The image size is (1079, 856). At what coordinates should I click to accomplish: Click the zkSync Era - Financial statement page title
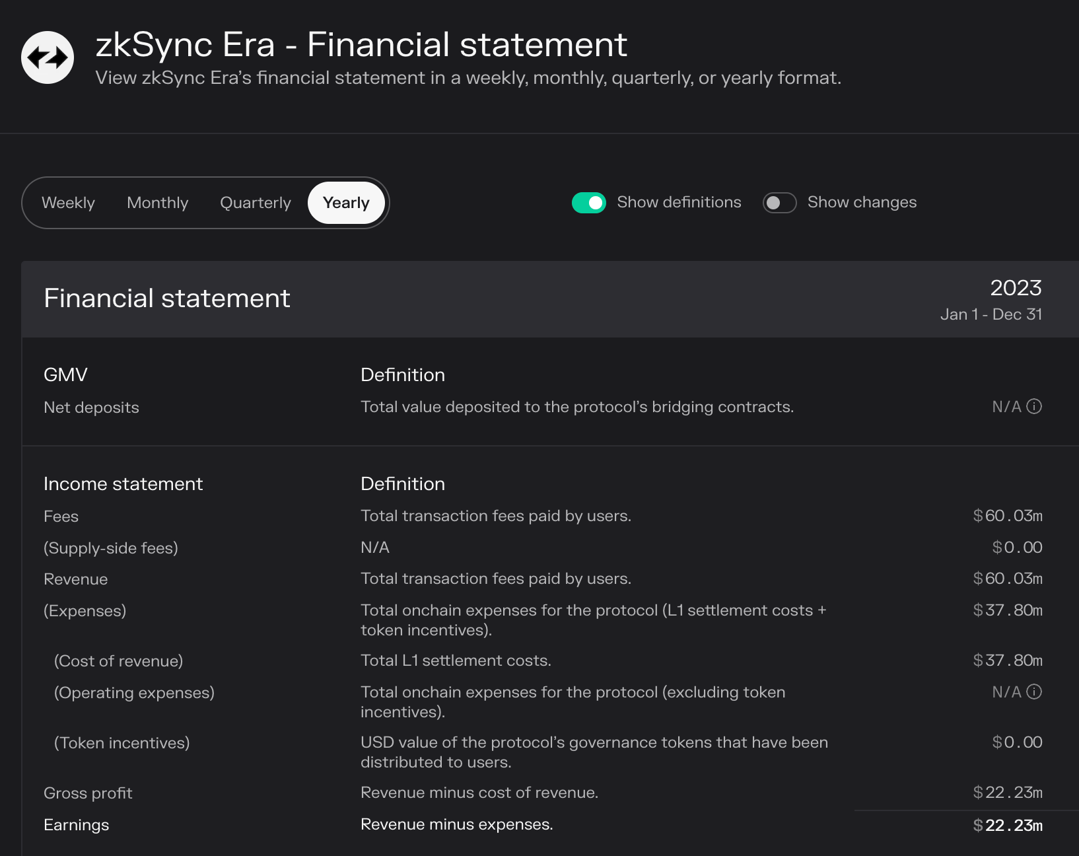[361, 45]
